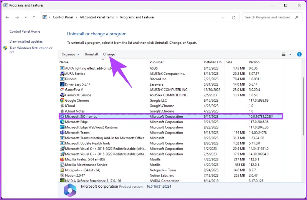Select the AURA Service icon
The image size is (307, 200).
tap(62, 74)
